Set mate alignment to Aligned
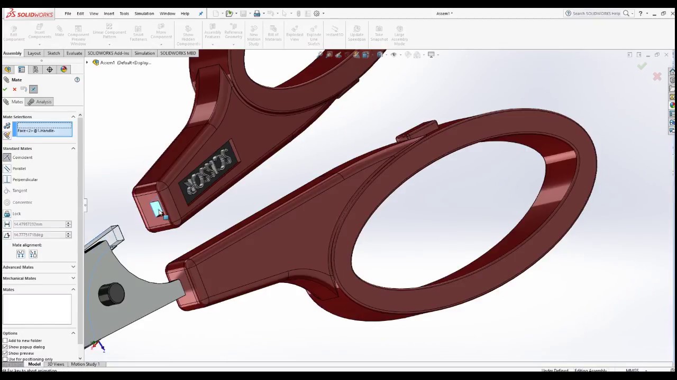 pos(21,254)
